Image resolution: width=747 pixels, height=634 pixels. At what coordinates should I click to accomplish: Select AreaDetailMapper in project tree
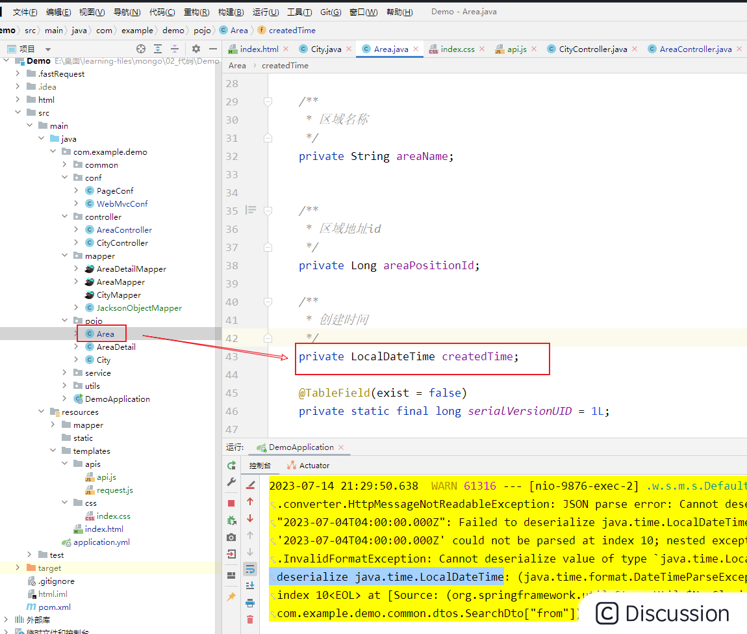pos(131,269)
